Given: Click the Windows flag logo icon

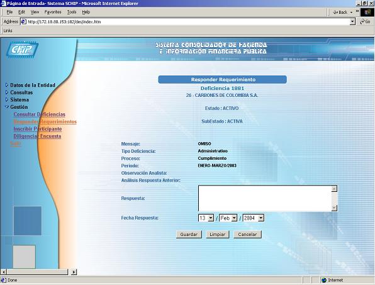Looking at the screenshot, I should click(x=367, y=12).
